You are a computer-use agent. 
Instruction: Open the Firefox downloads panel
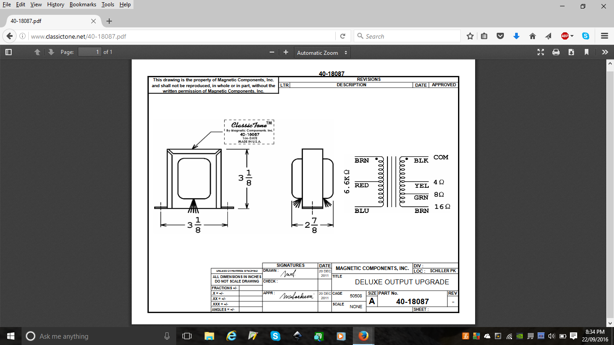click(516, 36)
